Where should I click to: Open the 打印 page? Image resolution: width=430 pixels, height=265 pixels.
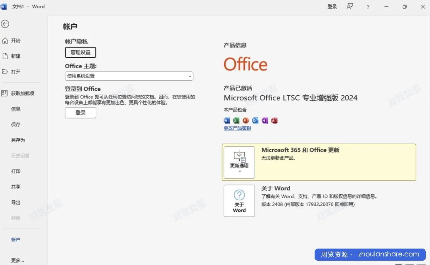15,171
